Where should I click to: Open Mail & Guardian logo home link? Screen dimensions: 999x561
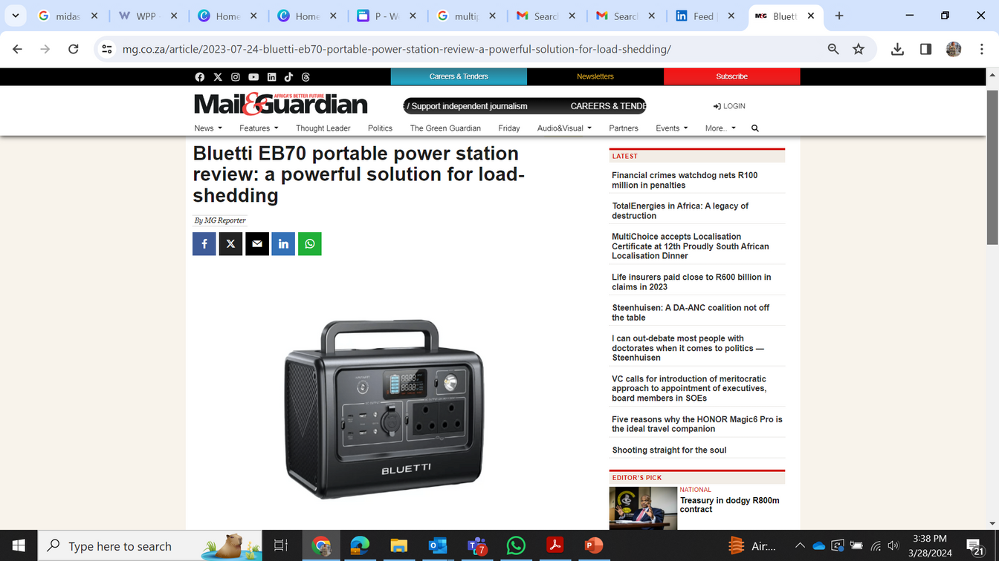[281, 105]
